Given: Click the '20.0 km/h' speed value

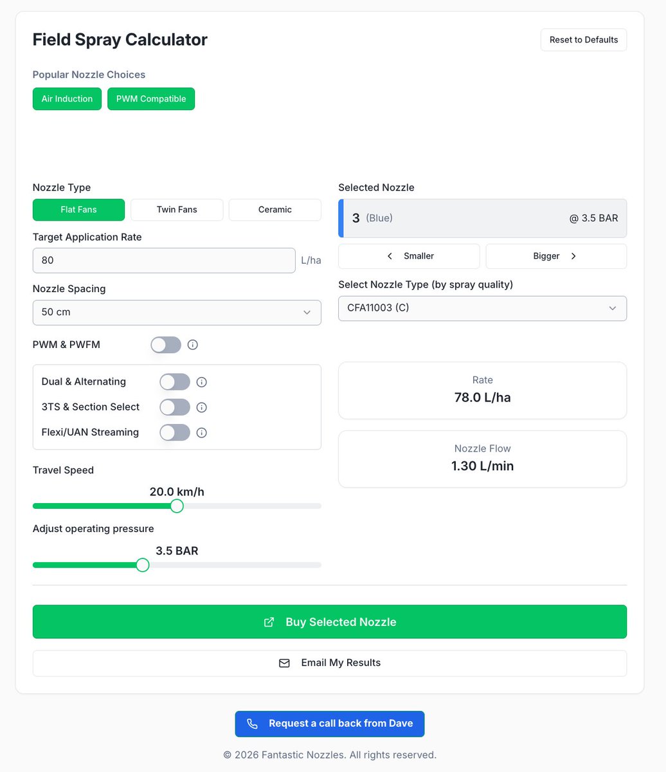Looking at the screenshot, I should [x=177, y=492].
